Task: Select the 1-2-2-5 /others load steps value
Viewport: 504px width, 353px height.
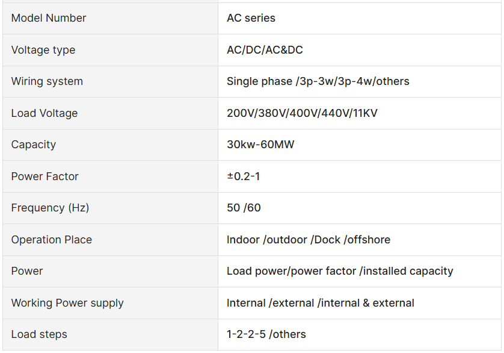Action: click(x=266, y=334)
